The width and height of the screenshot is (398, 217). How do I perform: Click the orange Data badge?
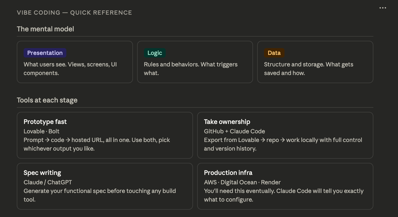click(x=274, y=53)
